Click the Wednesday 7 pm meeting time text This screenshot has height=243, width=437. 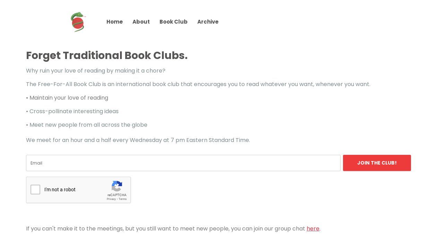point(138,140)
